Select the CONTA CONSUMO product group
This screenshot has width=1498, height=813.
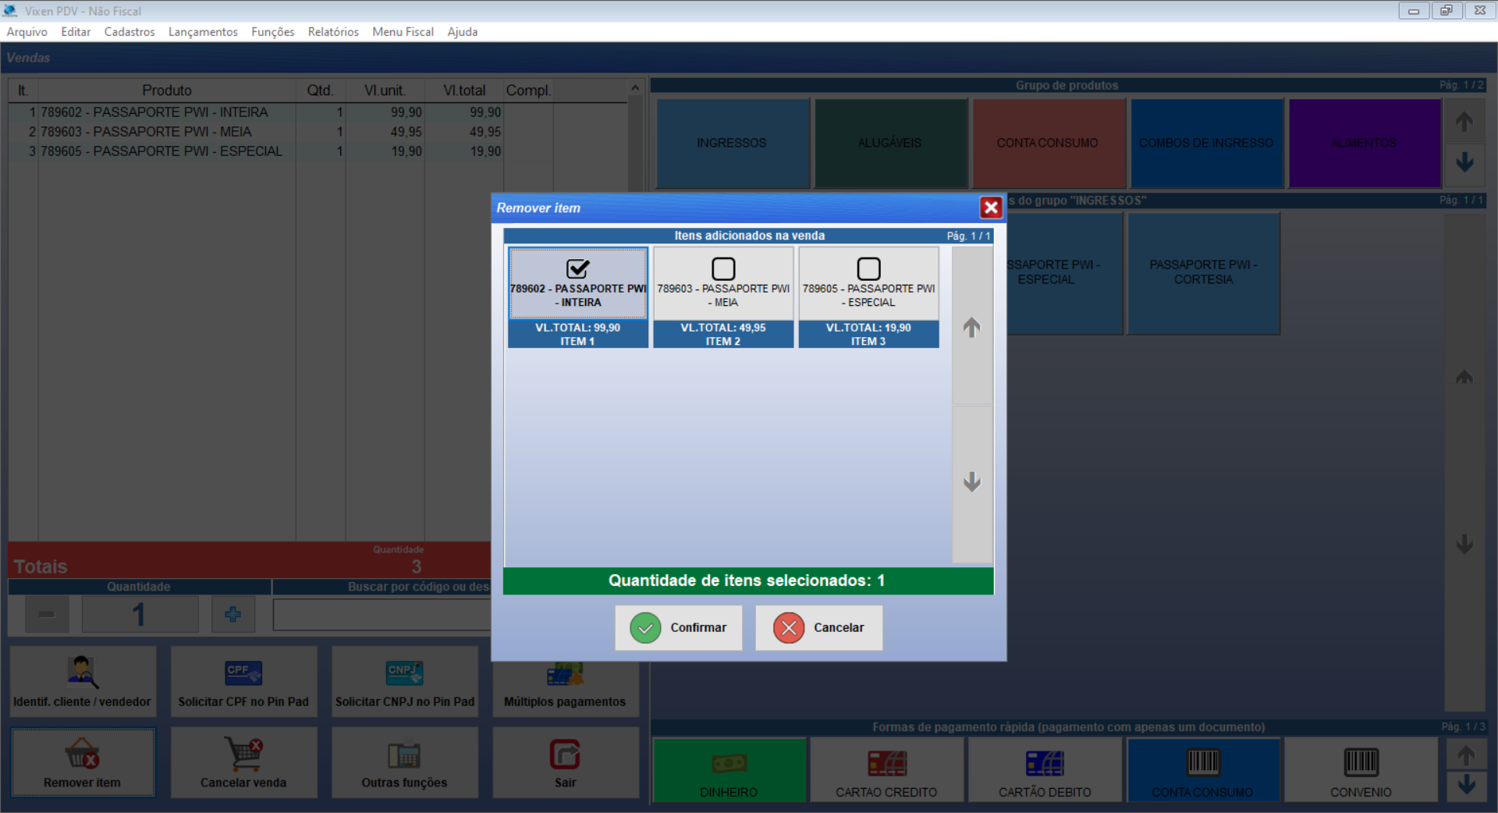(x=1048, y=144)
